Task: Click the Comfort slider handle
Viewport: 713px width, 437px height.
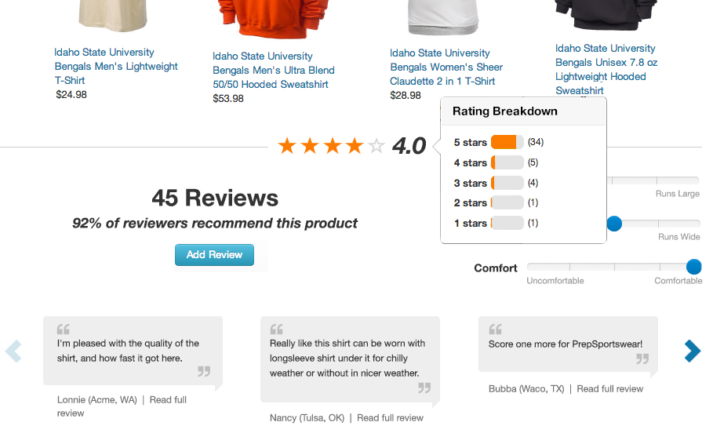Action: [693, 268]
